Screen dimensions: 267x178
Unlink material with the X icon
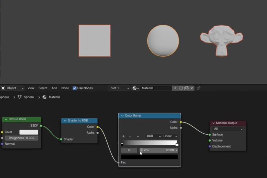click(192, 88)
